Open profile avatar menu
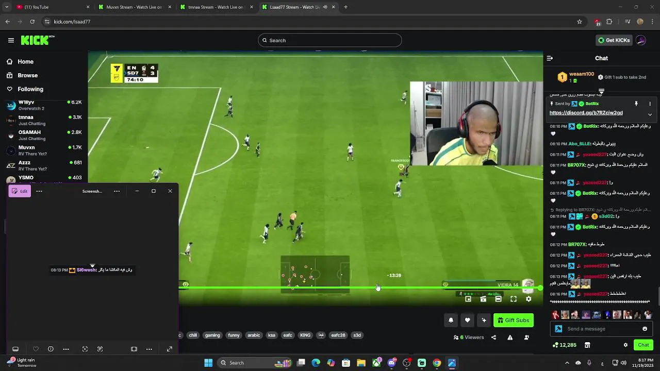Viewport: 660px width, 371px height. (641, 40)
